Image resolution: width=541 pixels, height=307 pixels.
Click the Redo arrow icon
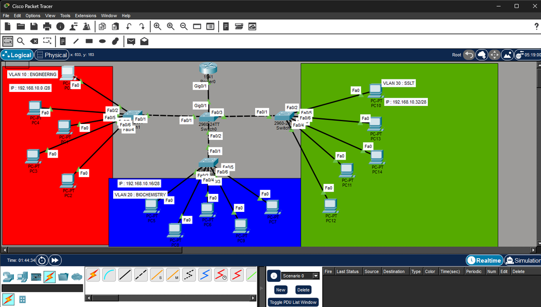(x=142, y=27)
